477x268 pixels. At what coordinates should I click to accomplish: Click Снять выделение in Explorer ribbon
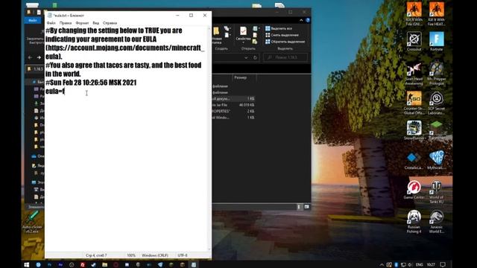(x=282, y=35)
